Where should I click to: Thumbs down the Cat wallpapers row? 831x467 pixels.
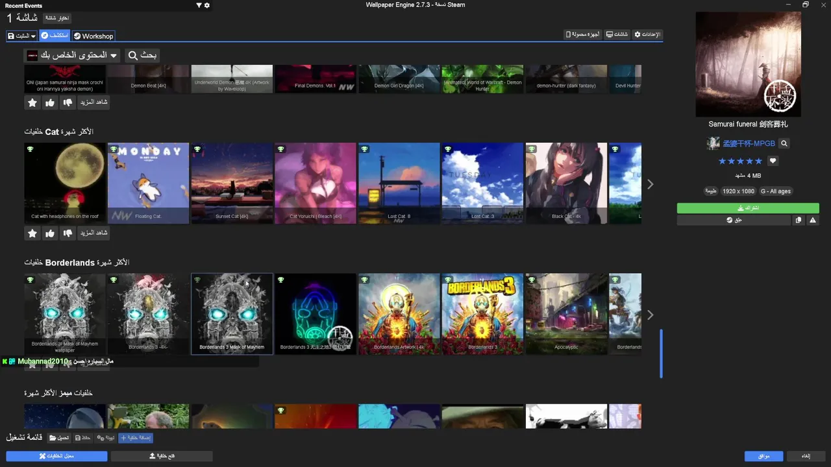tap(68, 233)
